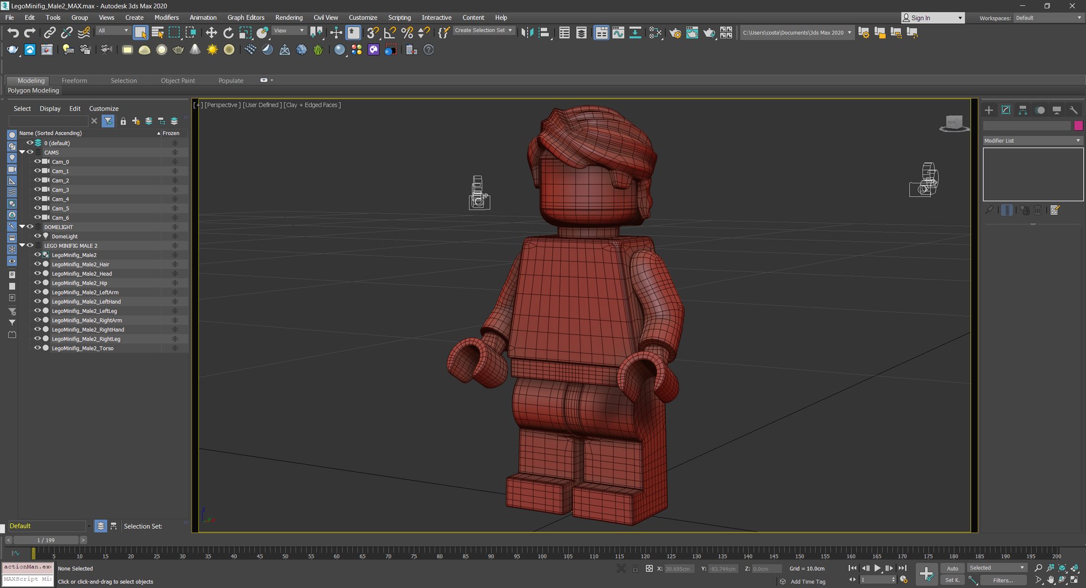Click the Scene Explorer search field

[49, 121]
